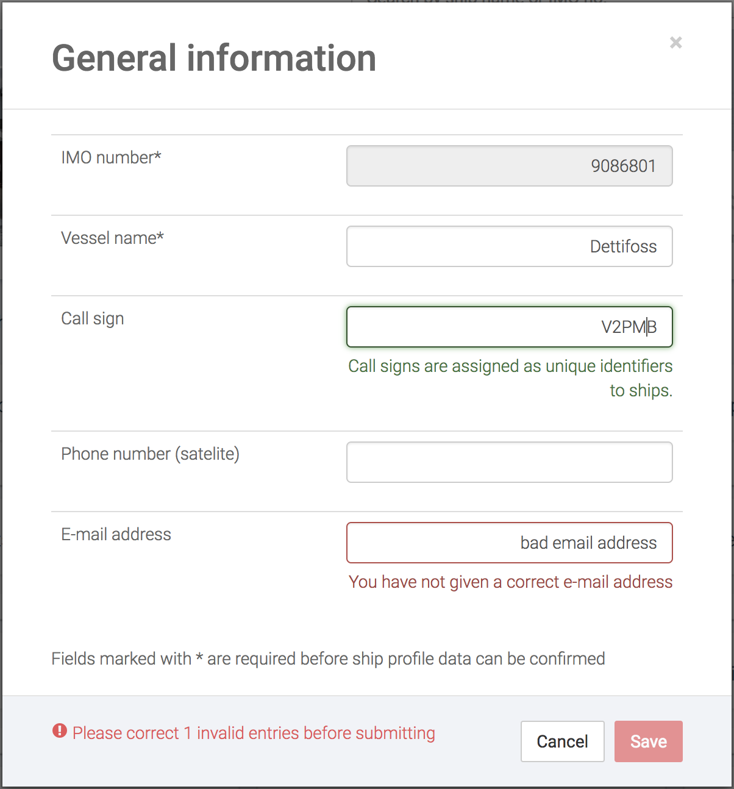Viewport: 734px width, 789px height.
Task: Place cursor in the Call sign field
Action: (510, 327)
